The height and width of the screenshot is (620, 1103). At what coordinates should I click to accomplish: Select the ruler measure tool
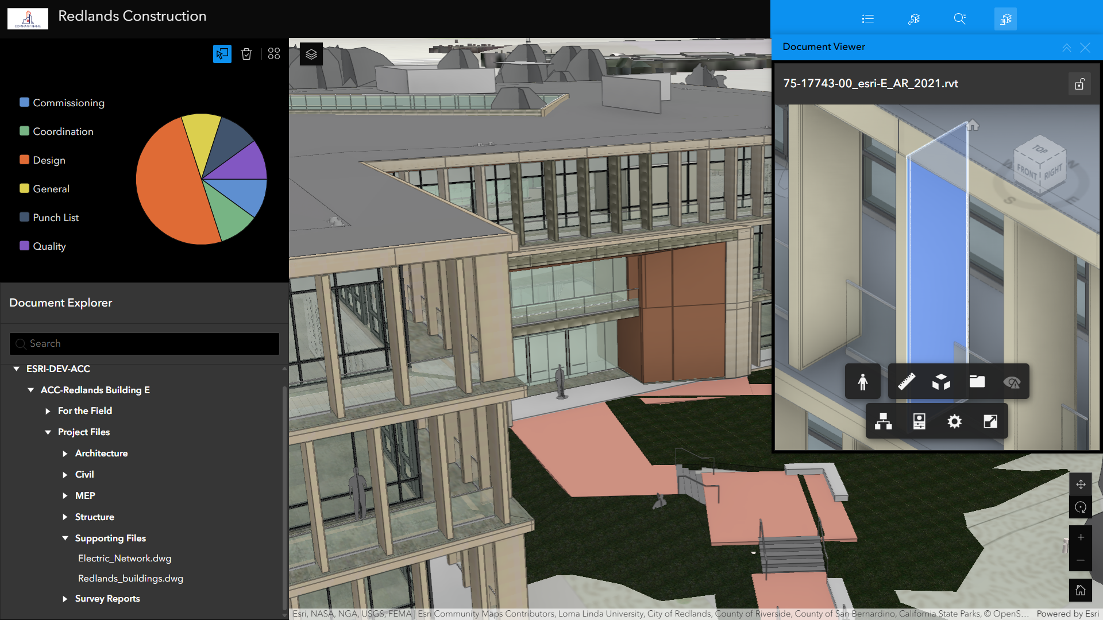pos(907,382)
